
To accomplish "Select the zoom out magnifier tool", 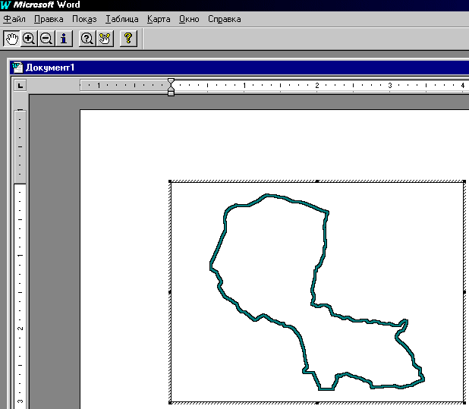I will [46, 38].
